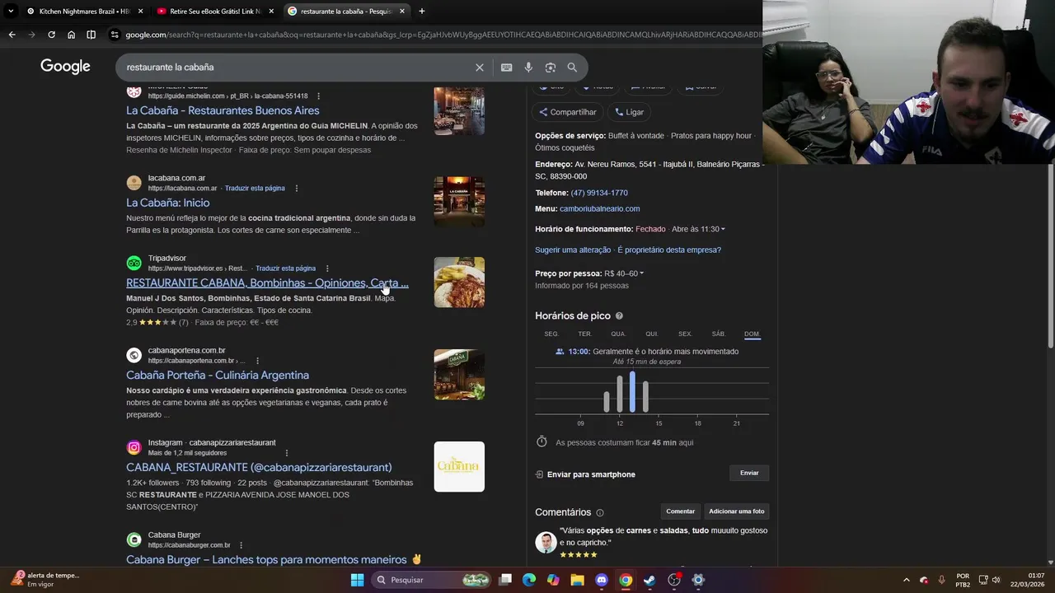Open Microsoft Edge from the taskbar
The image size is (1055, 593).
[529, 580]
